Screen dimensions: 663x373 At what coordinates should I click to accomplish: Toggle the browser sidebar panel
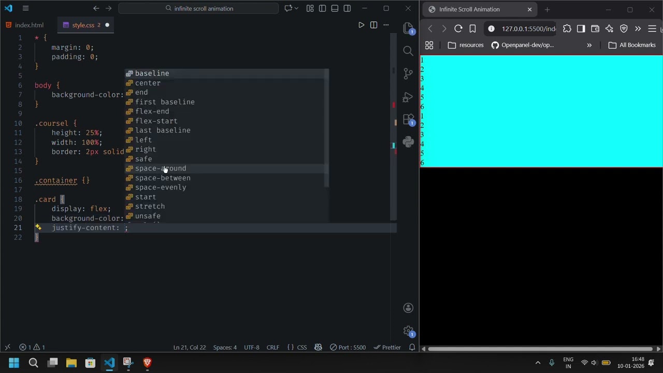(581, 29)
